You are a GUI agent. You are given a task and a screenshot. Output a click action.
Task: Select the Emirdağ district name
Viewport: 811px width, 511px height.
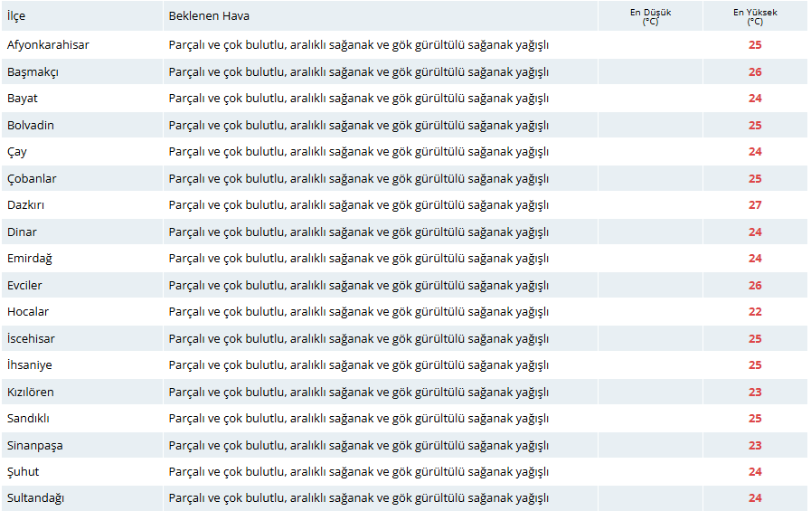pos(30,259)
